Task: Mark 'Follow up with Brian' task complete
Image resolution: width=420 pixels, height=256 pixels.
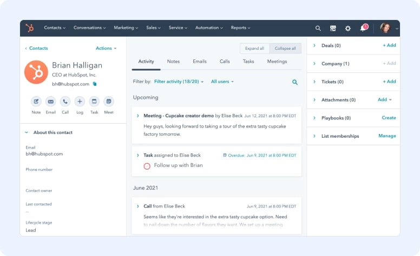Action: 147,166
